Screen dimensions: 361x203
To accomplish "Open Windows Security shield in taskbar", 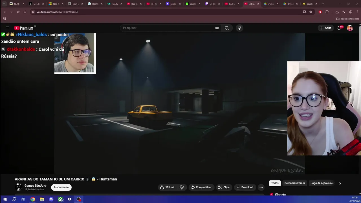I will click(x=70, y=199).
